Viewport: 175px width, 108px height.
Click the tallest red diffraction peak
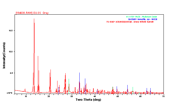pos(34,56)
